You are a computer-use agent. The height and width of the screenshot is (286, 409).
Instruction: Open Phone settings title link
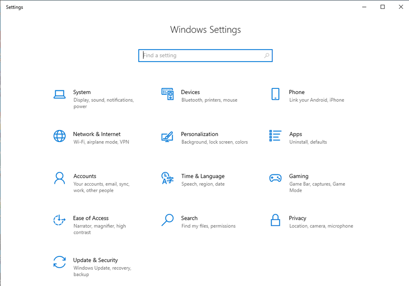pos(297,92)
